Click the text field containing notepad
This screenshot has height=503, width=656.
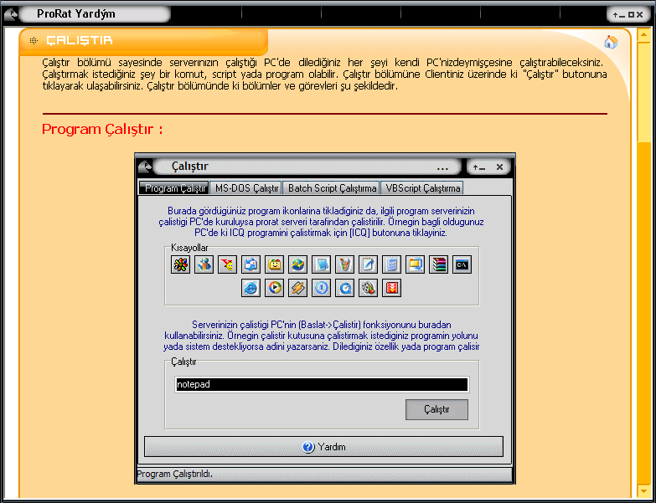[322, 385]
